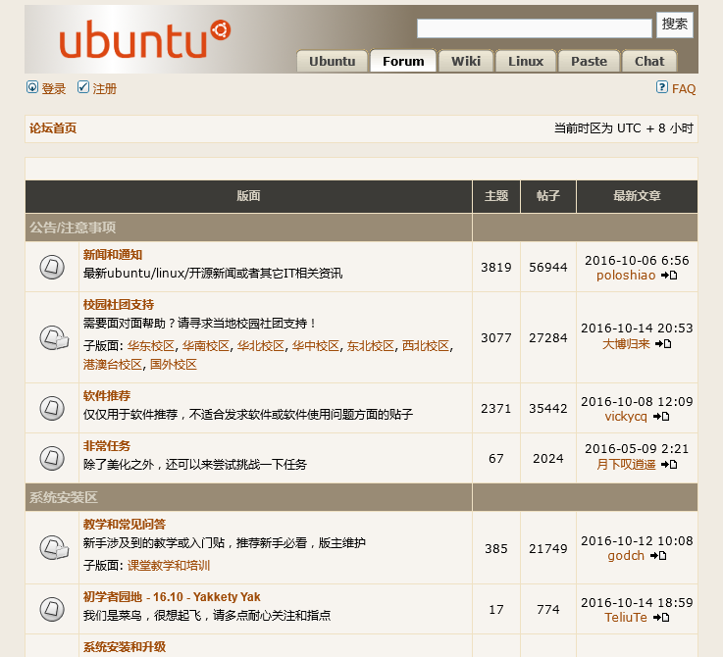Open the 国外校区 subforum

tap(174, 365)
